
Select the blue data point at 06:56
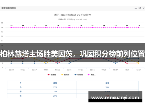pos(69,63)
